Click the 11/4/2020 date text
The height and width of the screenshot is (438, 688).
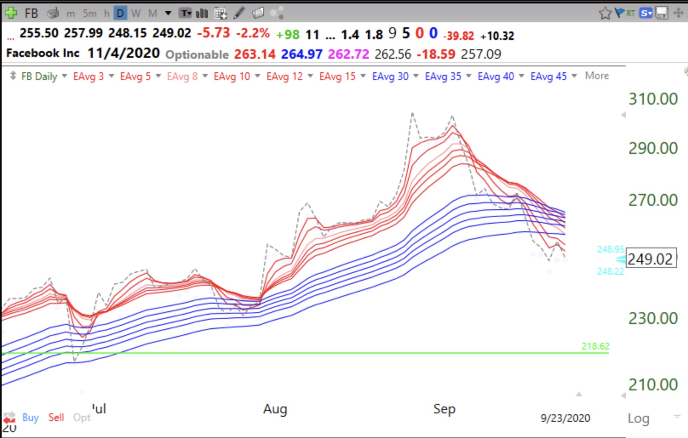[123, 53]
